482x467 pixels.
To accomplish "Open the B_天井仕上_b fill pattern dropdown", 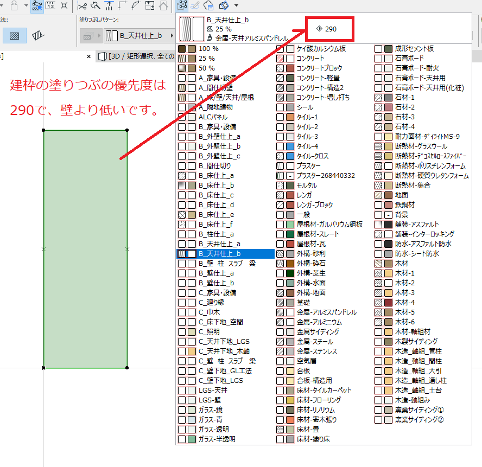I will point(139,36).
